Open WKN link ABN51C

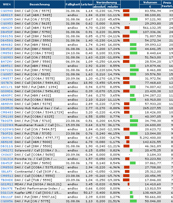point(7,66)
